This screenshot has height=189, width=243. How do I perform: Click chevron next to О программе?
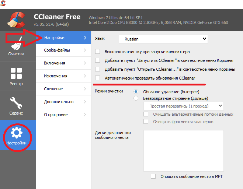click(x=85, y=115)
